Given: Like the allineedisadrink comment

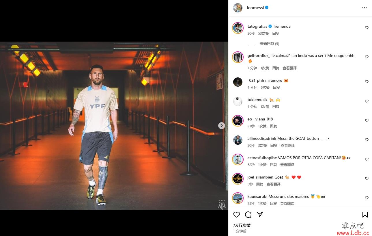Looking at the screenshot, I should pyautogui.click(x=367, y=140).
